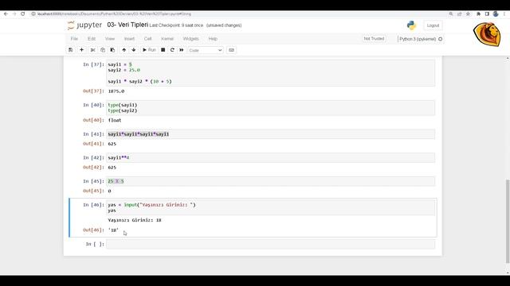Open the cell type Code dropdown

(206, 50)
